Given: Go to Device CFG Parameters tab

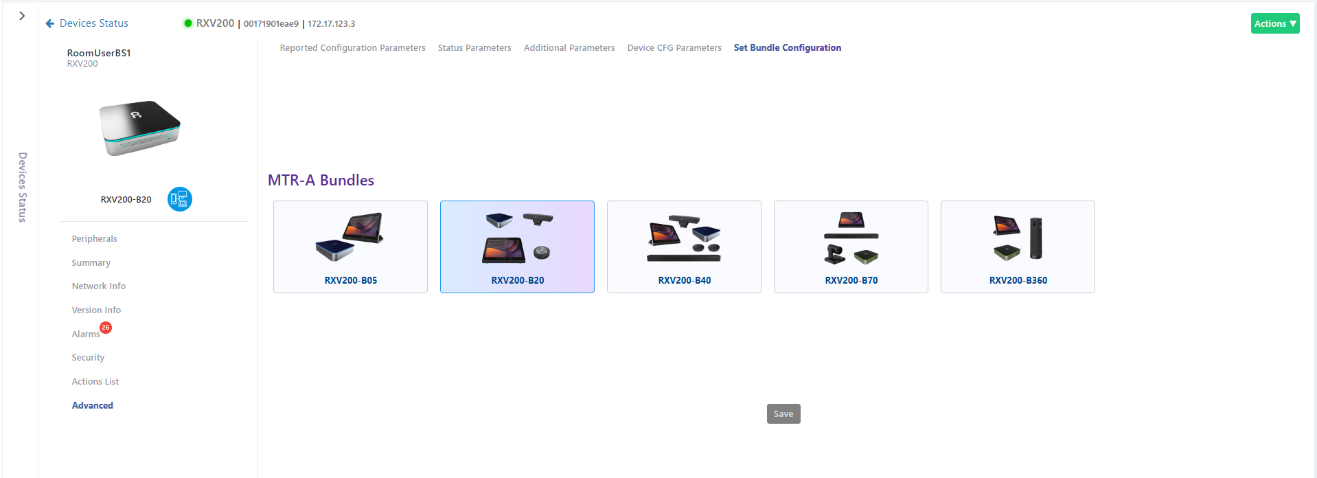Looking at the screenshot, I should 674,48.
